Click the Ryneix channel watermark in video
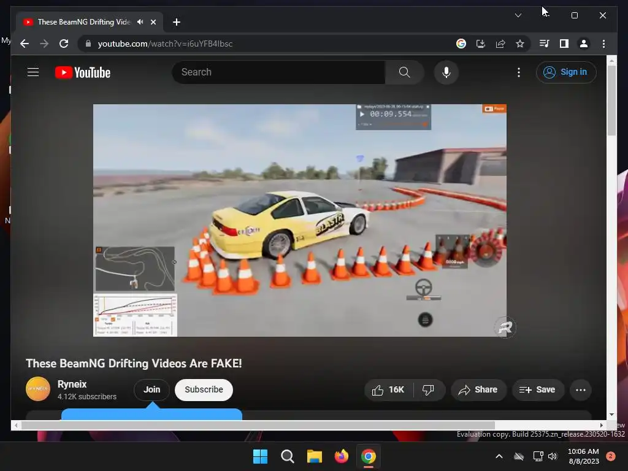Image resolution: width=628 pixels, height=471 pixels. click(x=505, y=327)
